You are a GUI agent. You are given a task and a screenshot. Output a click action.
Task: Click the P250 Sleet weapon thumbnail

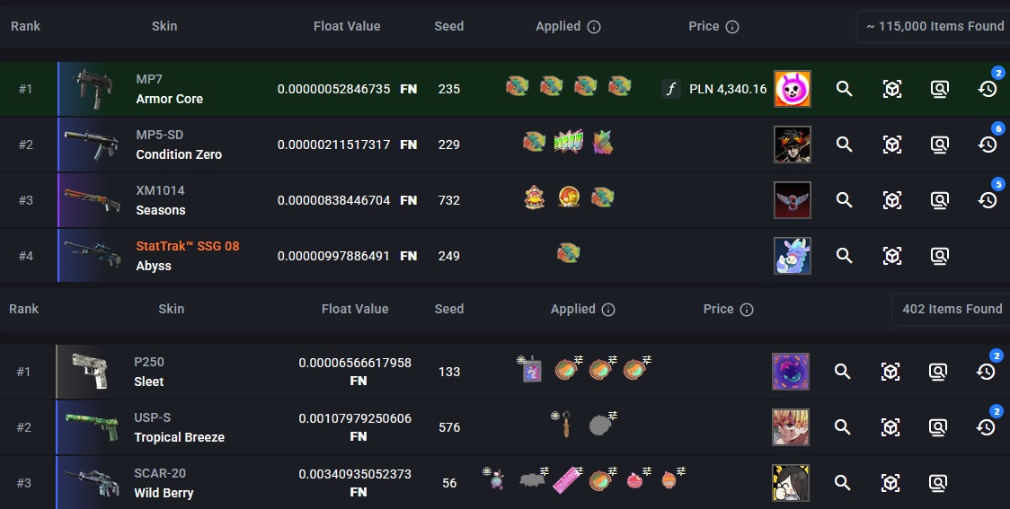[90, 372]
